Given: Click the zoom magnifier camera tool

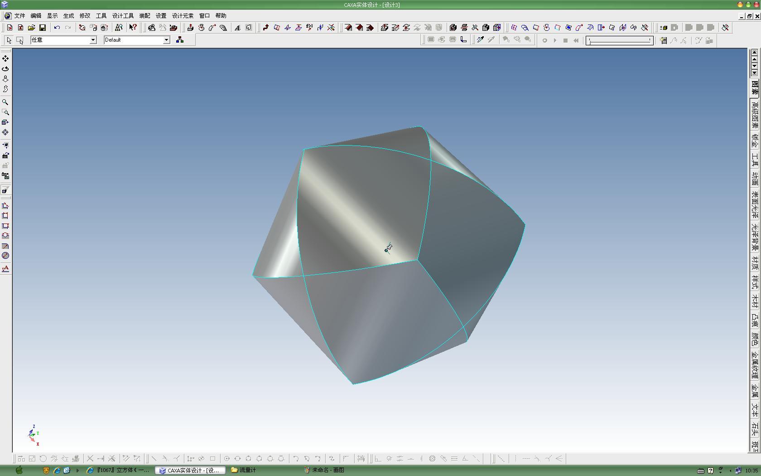Looking at the screenshot, I should tap(5, 102).
